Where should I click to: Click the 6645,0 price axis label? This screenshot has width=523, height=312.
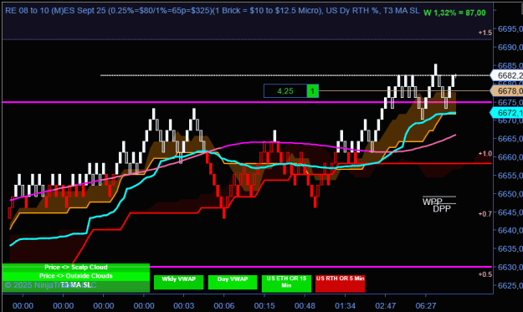click(x=510, y=212)
